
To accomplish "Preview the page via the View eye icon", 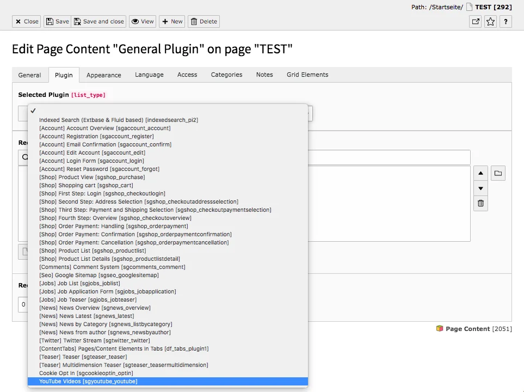I will point(142,21).
